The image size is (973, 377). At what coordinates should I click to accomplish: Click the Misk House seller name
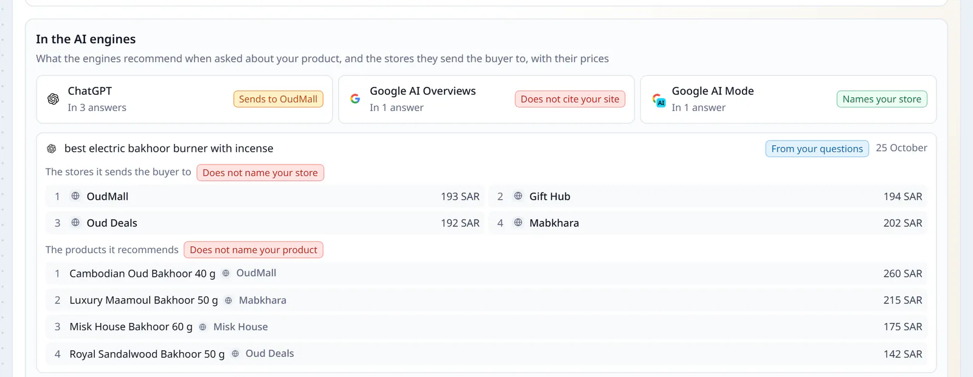240,327
